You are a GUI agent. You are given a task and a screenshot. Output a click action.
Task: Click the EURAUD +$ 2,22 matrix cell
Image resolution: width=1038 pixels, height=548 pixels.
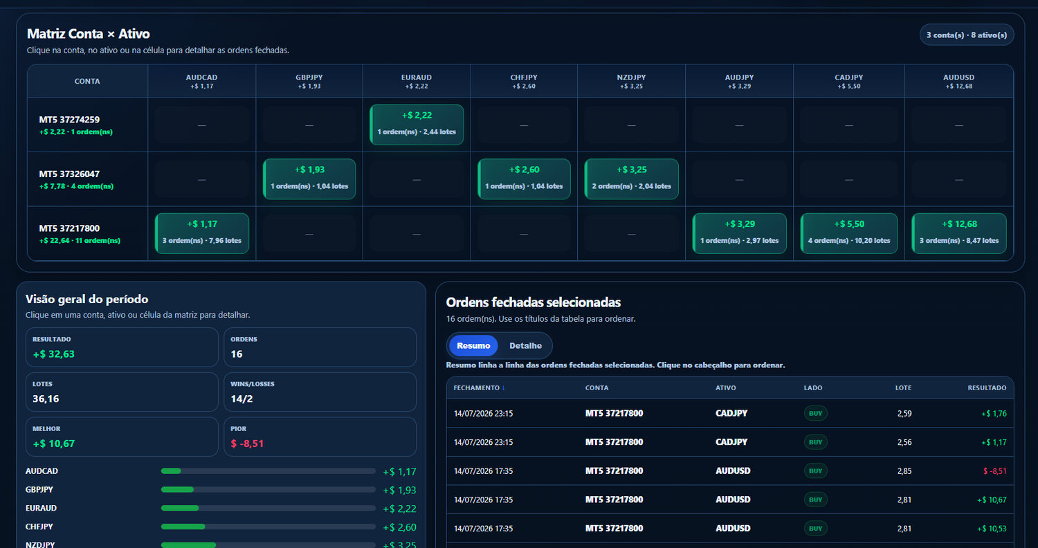(x=417, y=125)
